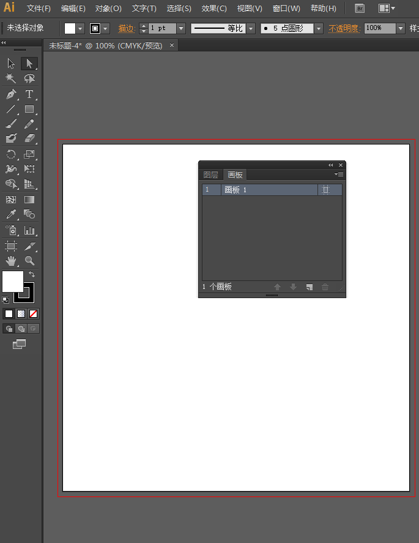Activate the Zoom magnifier tool

pyautogui.click(x=29, y=261)
